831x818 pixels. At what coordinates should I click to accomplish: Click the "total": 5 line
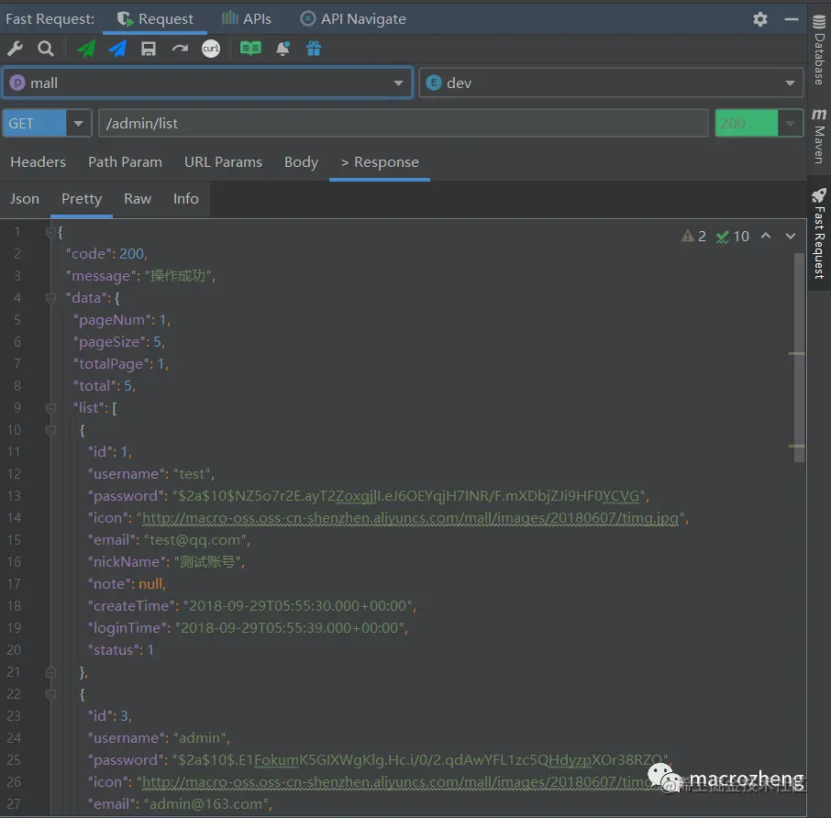click(x=105, y=386)
